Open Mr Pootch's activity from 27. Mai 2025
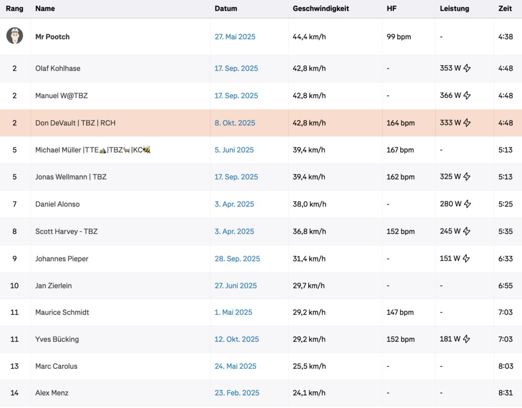This screenshot has height=408, width=522. pyautogui.click(x=235, y=37)
